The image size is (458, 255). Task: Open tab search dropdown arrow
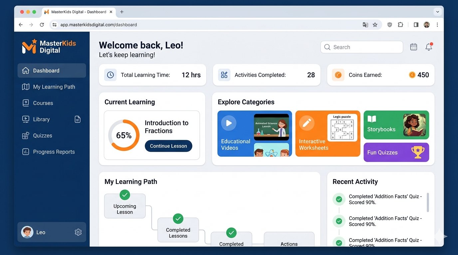point(438,12)
